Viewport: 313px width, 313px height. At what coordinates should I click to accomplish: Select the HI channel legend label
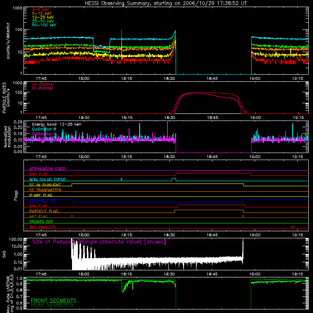click(x=42, y=88)
